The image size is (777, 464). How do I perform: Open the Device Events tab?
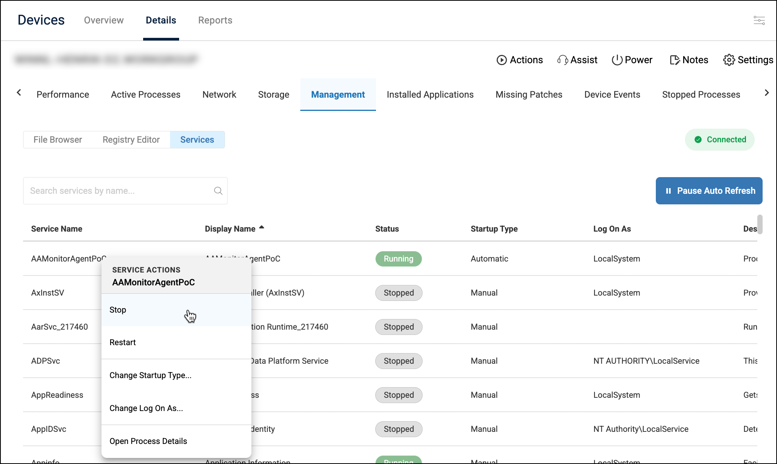(612, 95)
